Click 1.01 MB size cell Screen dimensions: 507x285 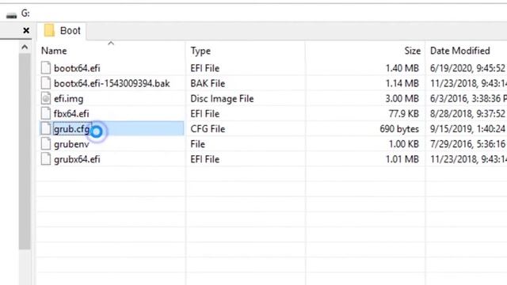tap(402, 159)
